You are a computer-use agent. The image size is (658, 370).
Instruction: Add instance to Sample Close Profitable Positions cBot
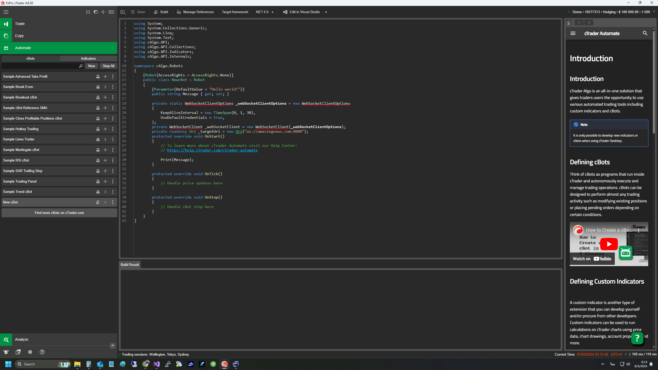(105, 119)
